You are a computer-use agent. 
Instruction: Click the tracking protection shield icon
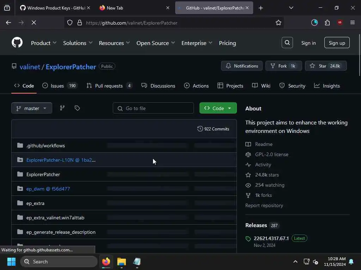(x=70, y=23)
